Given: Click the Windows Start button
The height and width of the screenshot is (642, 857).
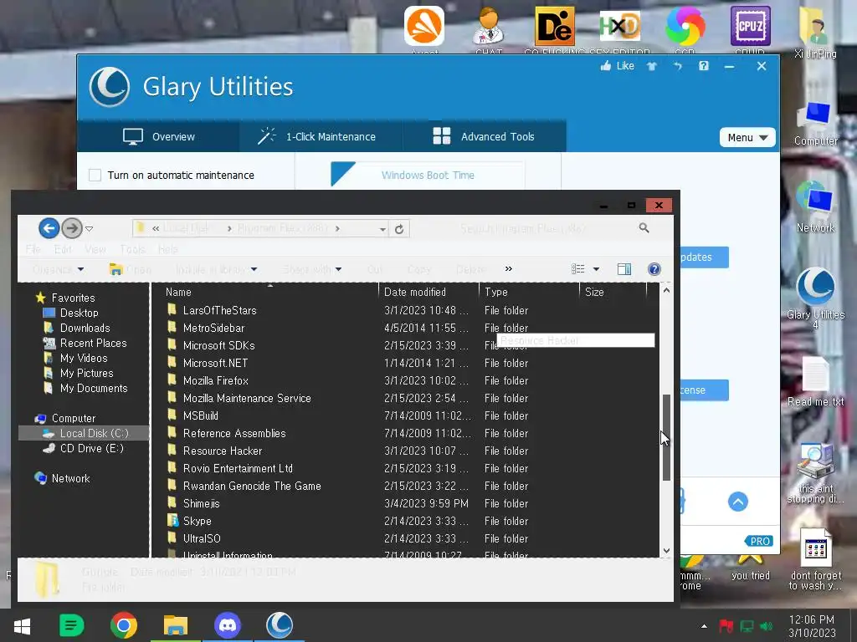Looking at the screenshot, I should 22,625.
